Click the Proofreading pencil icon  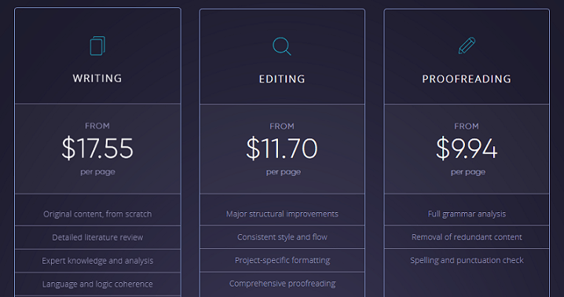[x=467, y=46]
